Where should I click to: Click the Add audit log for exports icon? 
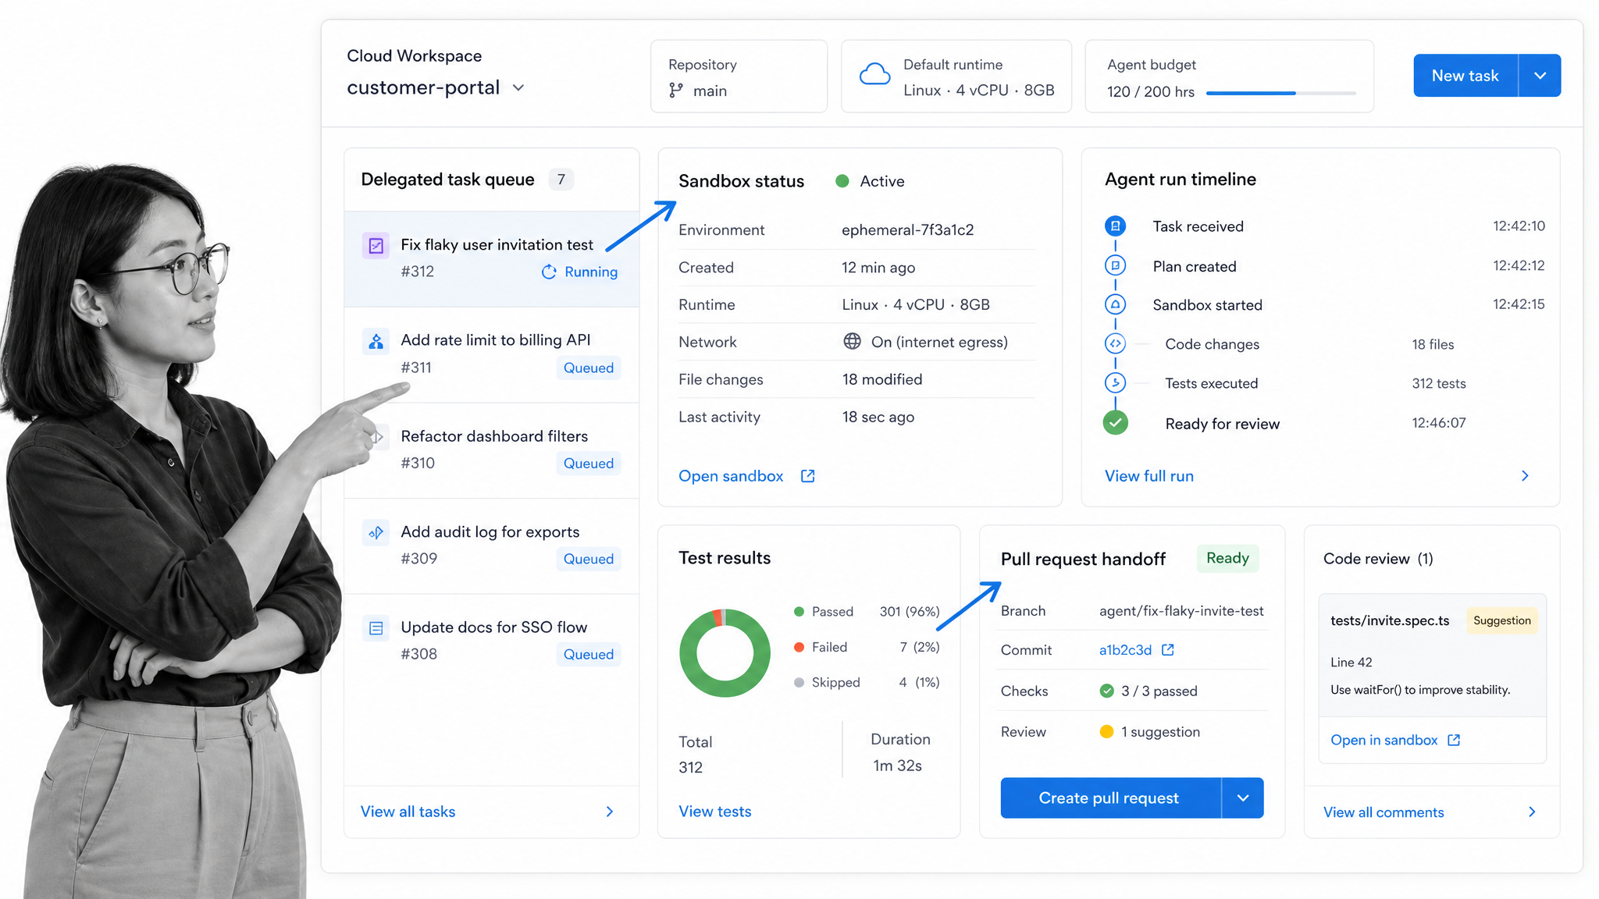tap(376, 533)
